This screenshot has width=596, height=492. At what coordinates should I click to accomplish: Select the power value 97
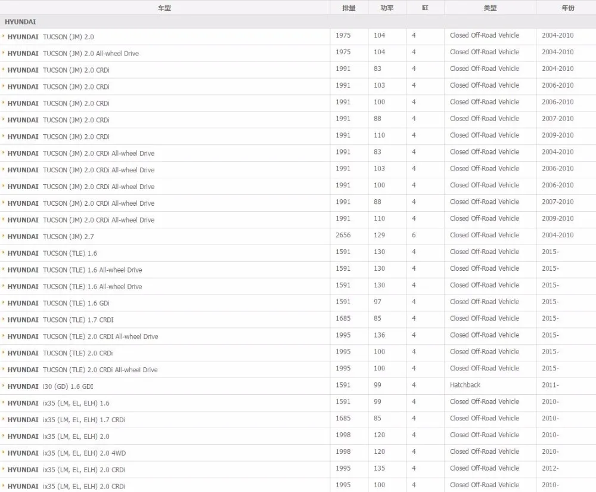tap(377, 302)
